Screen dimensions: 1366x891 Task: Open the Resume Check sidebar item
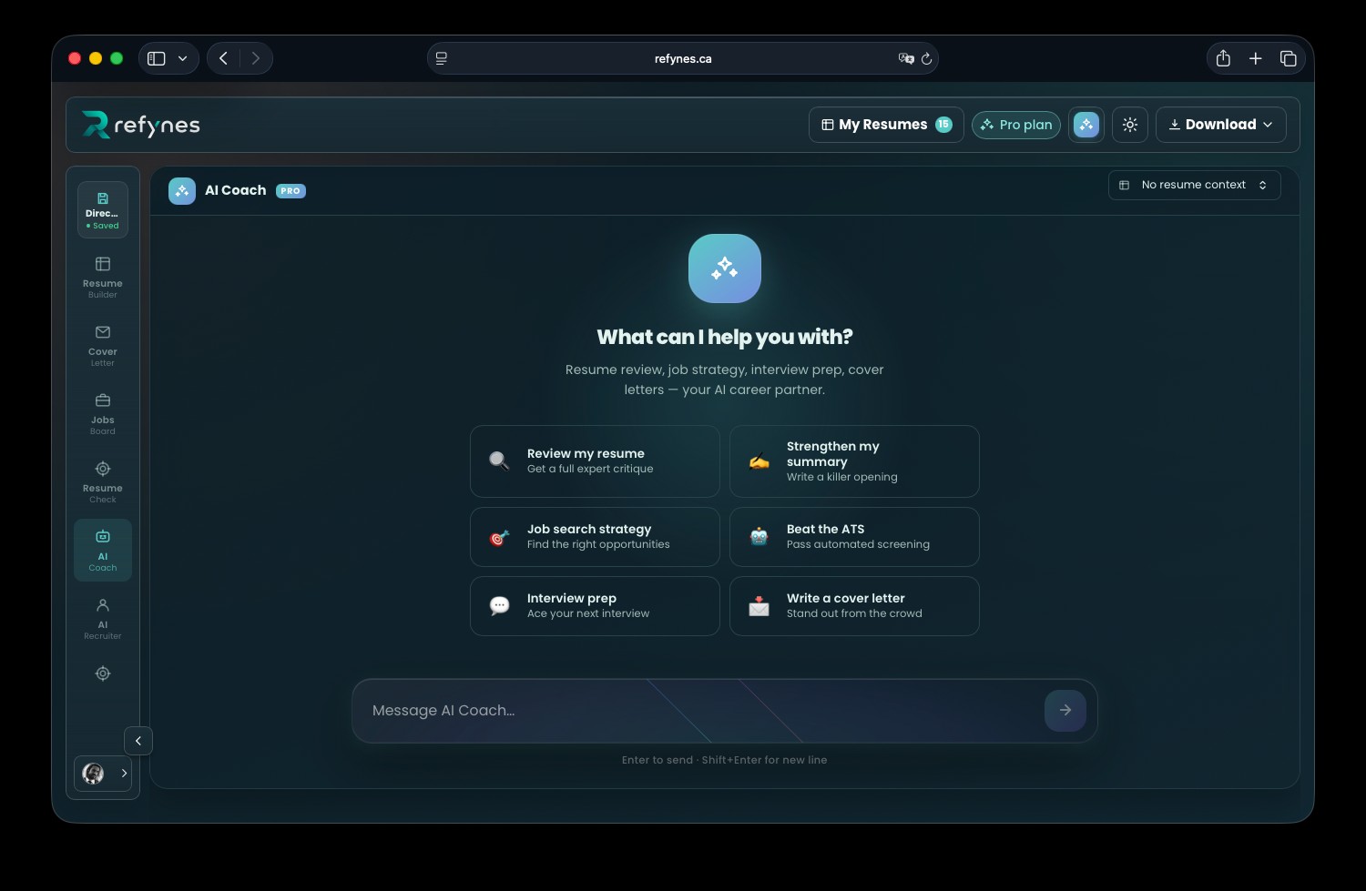click(103, 481)
